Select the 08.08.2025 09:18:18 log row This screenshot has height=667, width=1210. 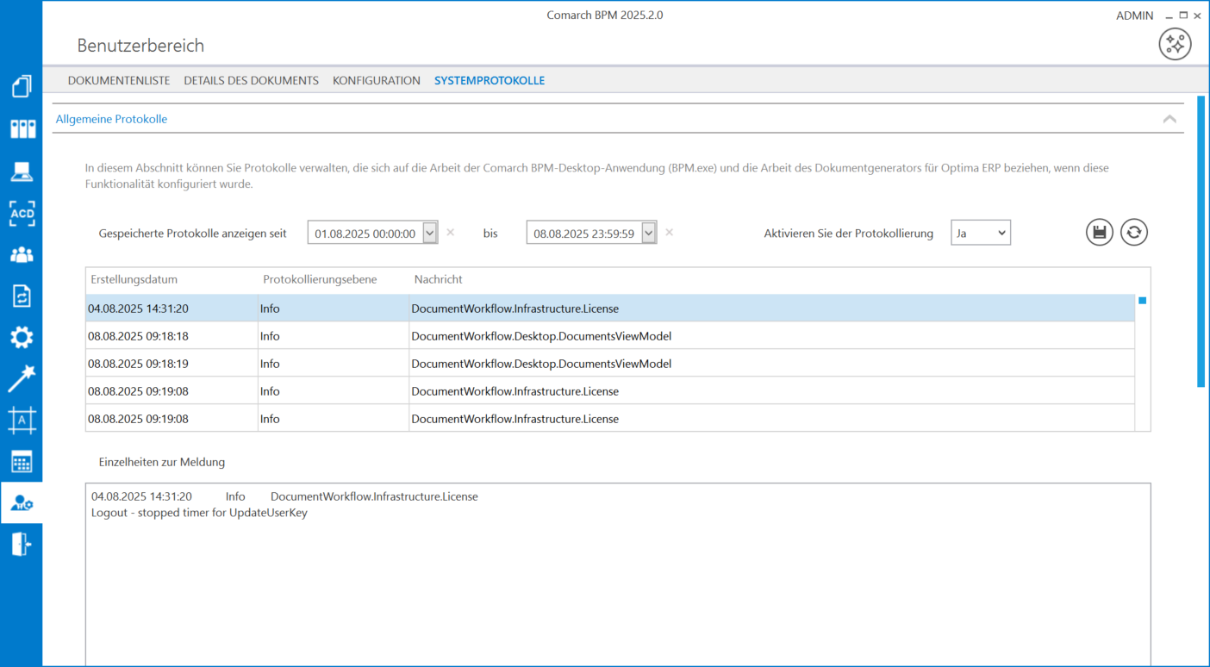(x=138, y=336)
